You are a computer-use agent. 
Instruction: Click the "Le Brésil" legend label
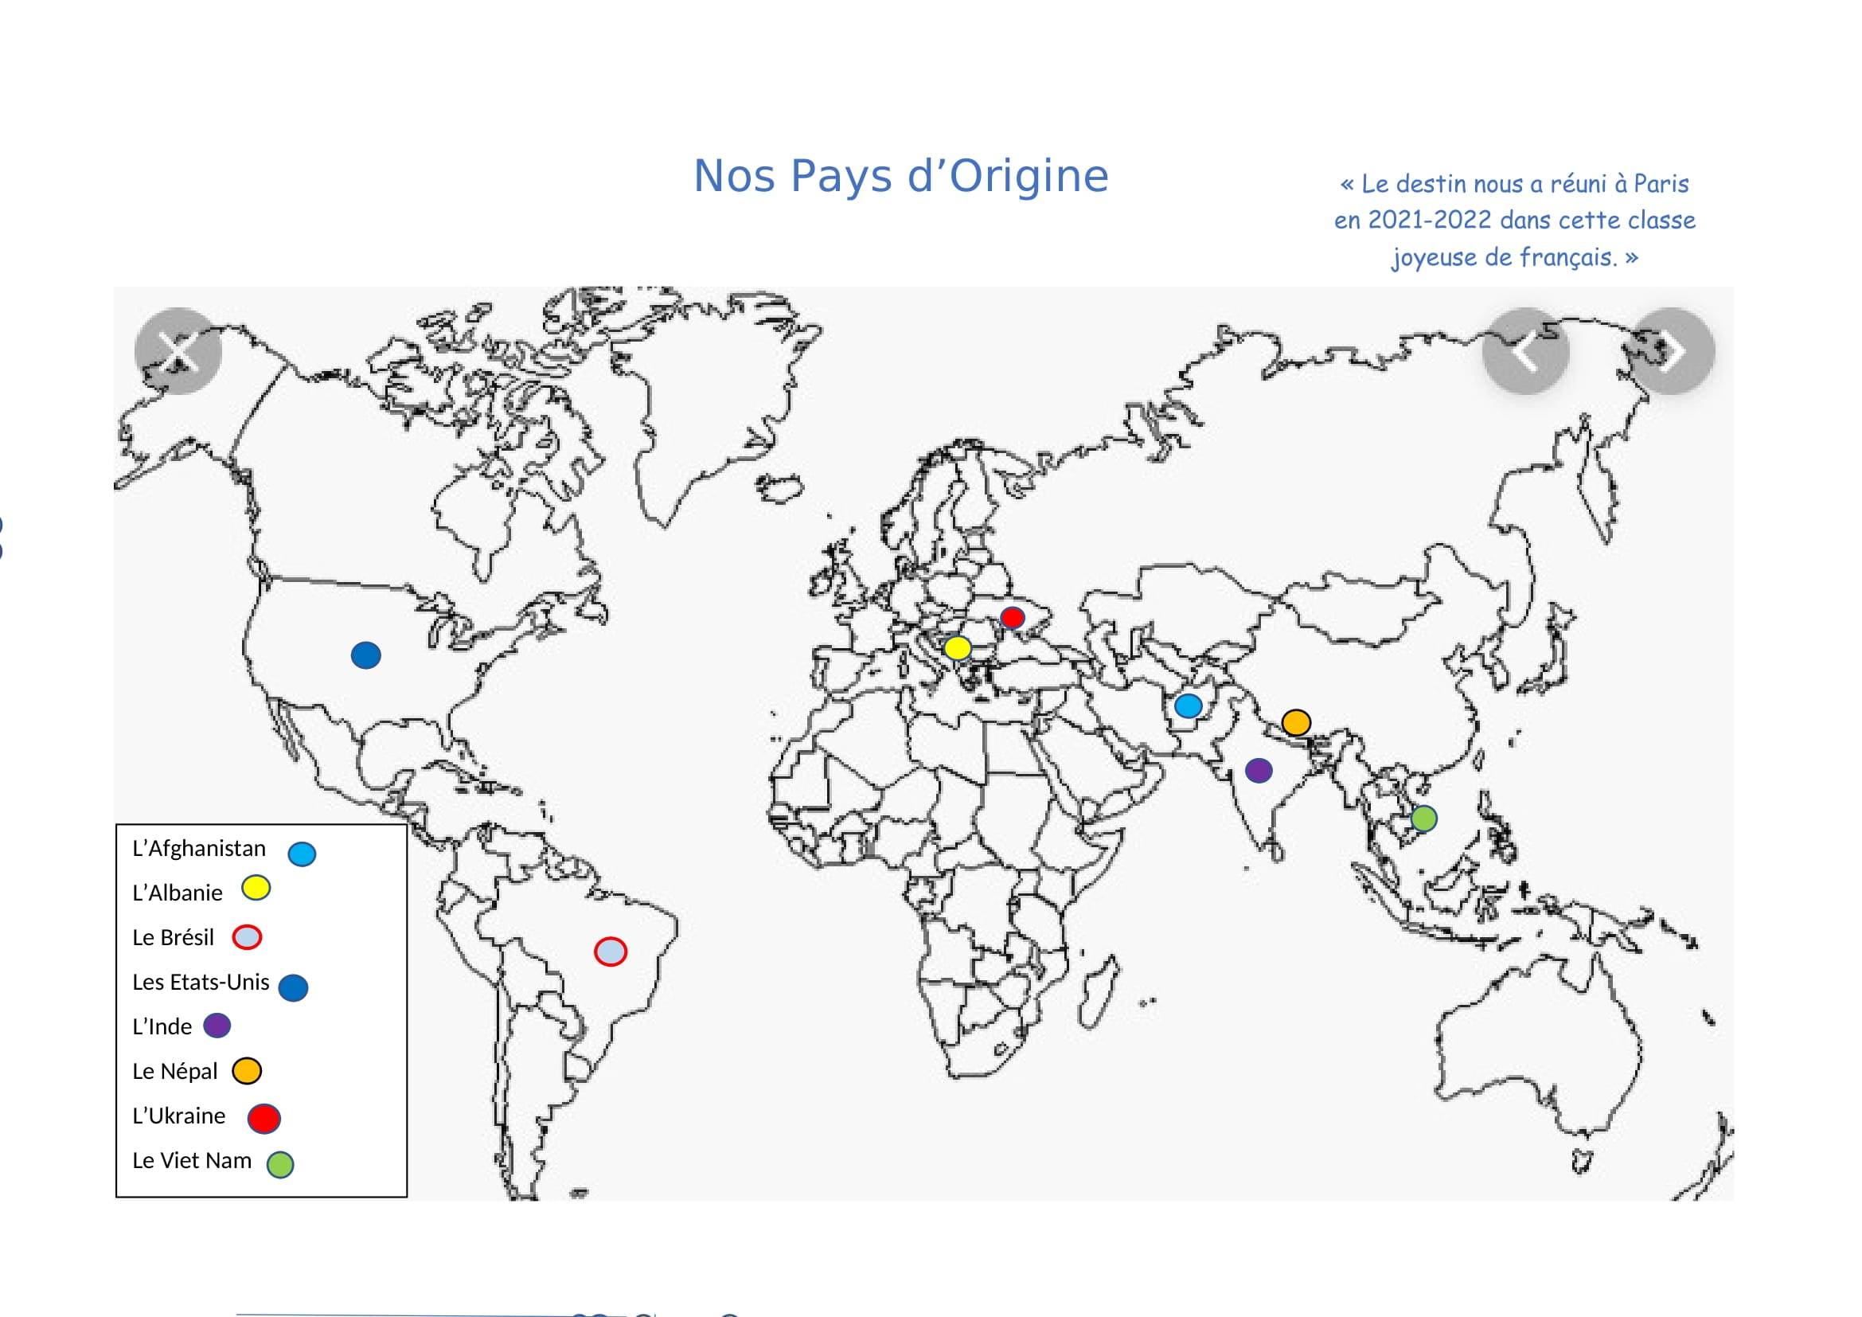click(x=173, y=937)
